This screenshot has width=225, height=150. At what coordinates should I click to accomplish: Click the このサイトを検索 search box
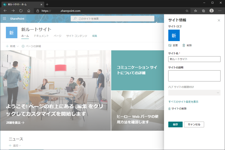(112, 19)
